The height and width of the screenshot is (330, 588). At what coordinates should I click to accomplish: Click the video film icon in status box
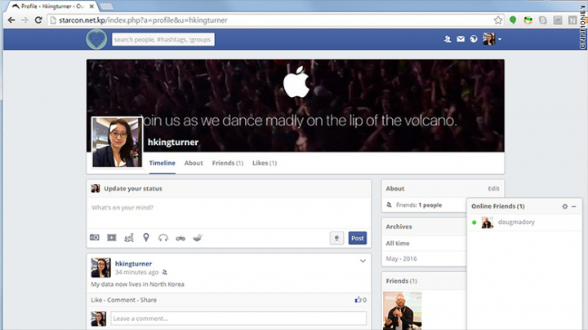point(112,238)
